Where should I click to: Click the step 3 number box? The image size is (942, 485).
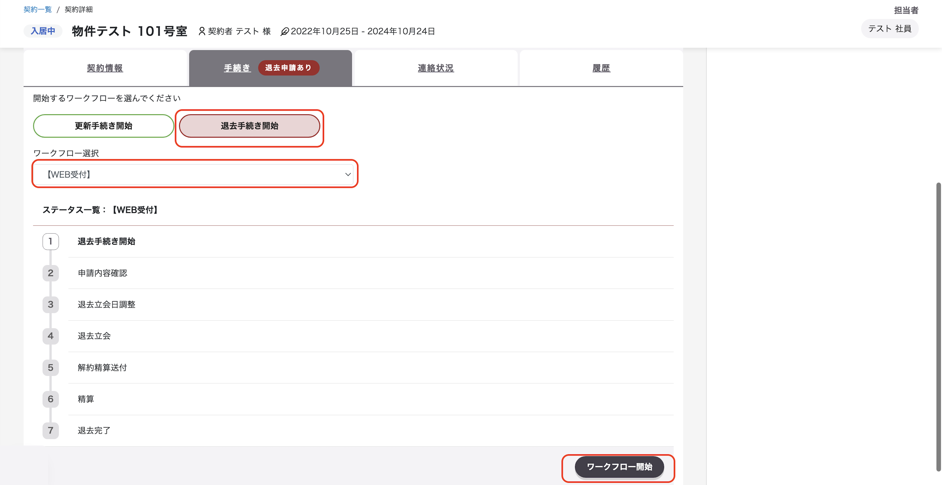[50, 304]
